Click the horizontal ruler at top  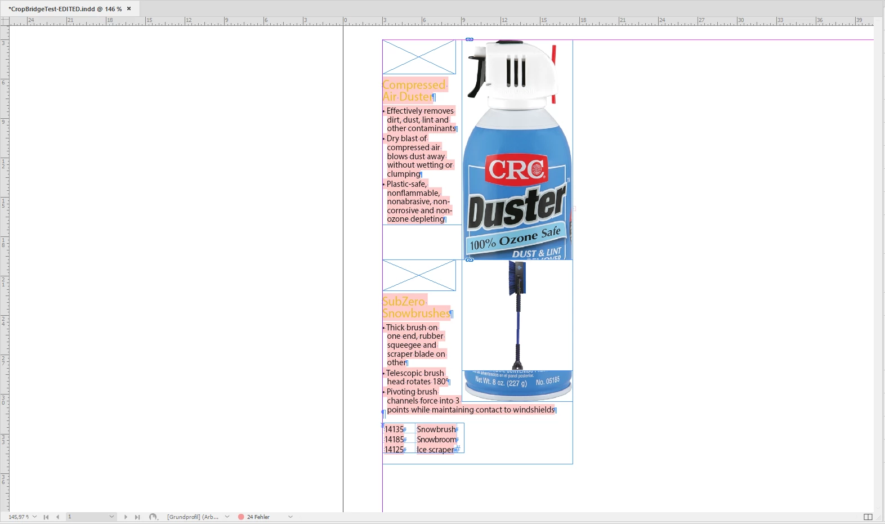[441, 21]
